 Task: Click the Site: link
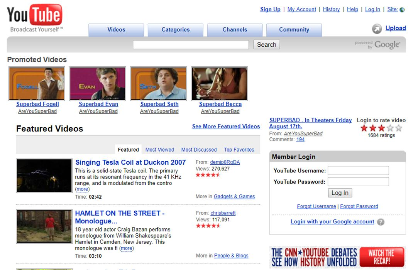coord(393,10)
